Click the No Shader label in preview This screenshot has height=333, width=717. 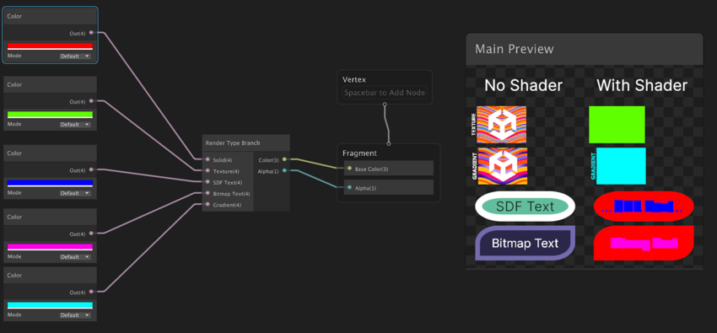pyautogui.click(x=524, y=85)
